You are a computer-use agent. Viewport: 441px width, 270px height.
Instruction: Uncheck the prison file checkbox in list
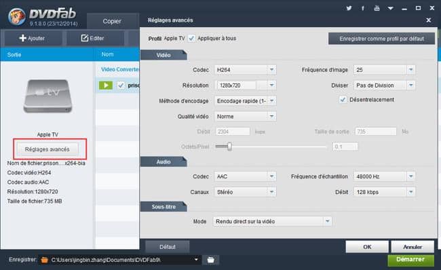121,85
